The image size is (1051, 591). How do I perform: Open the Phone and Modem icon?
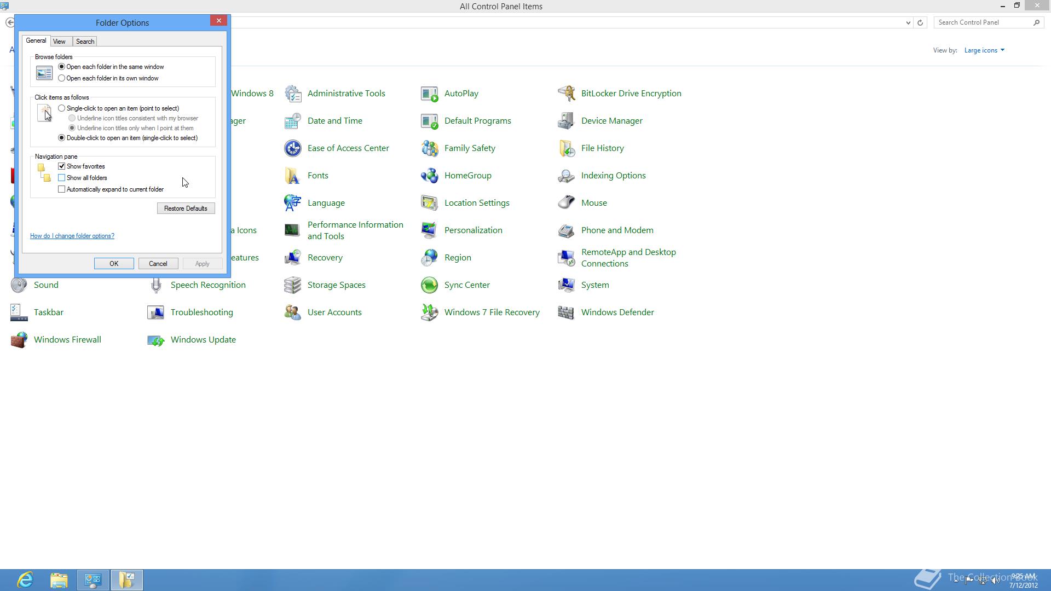point(567,230)
